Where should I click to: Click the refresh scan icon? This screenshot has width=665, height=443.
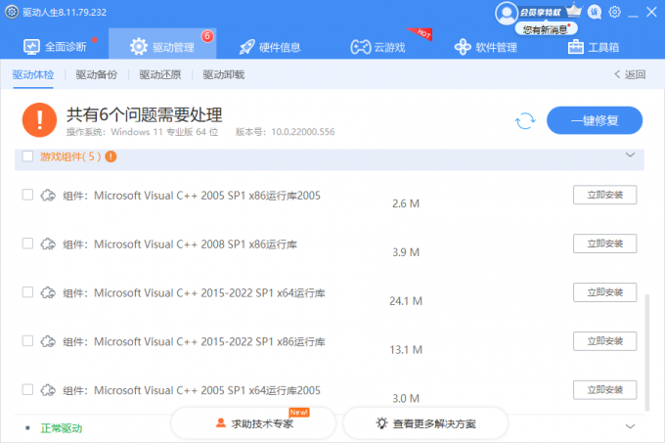point(525,120)
